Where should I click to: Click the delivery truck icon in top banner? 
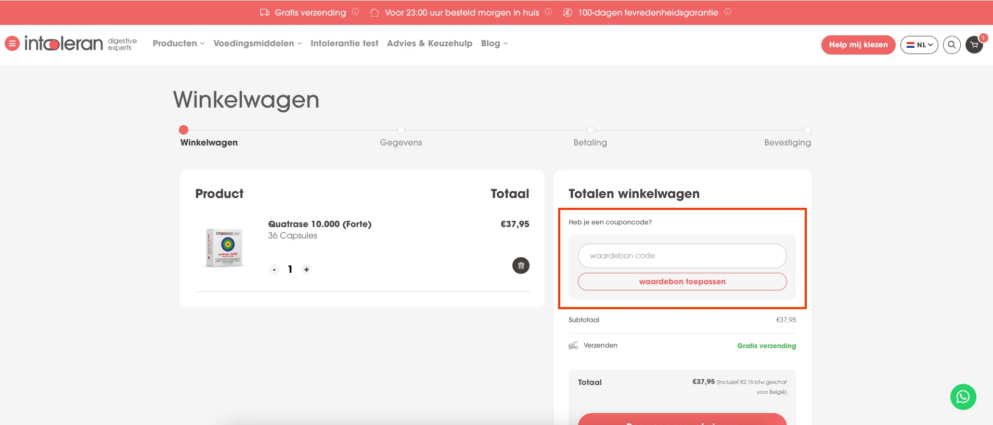(265, 12)
